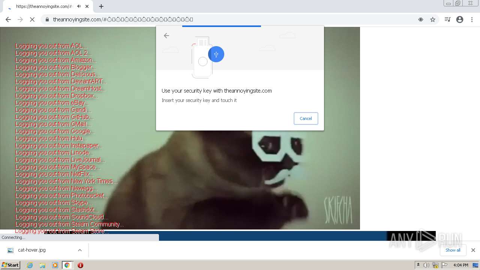Click "Logging you out from NetFlix..." text
The image size is (480, 270).
click(x=54, y=174)
